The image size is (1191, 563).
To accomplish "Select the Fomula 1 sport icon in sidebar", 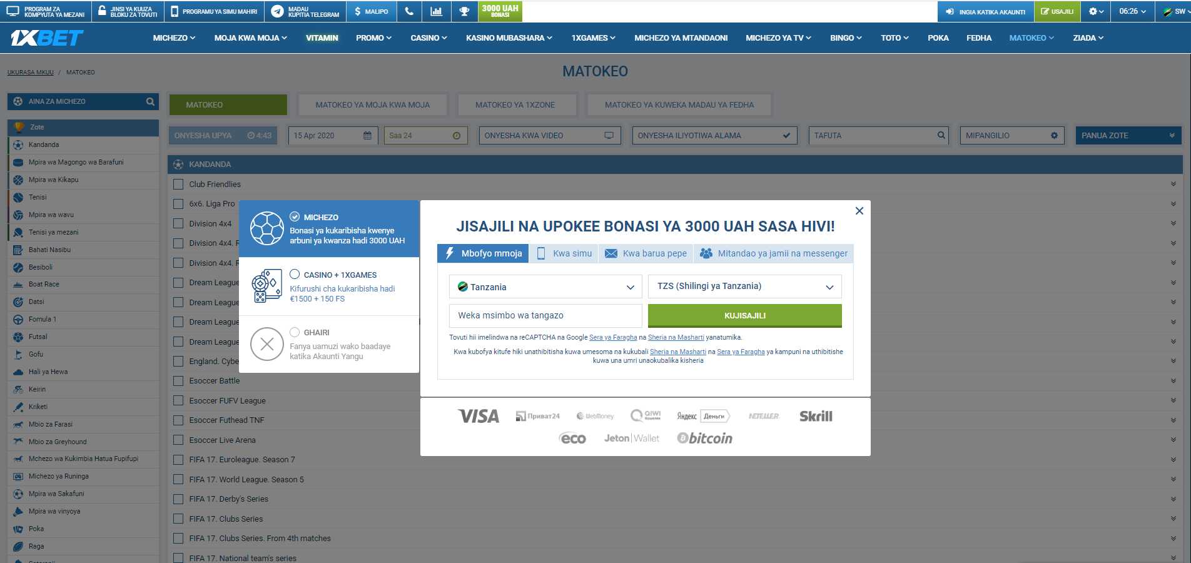I will (18, 320).
